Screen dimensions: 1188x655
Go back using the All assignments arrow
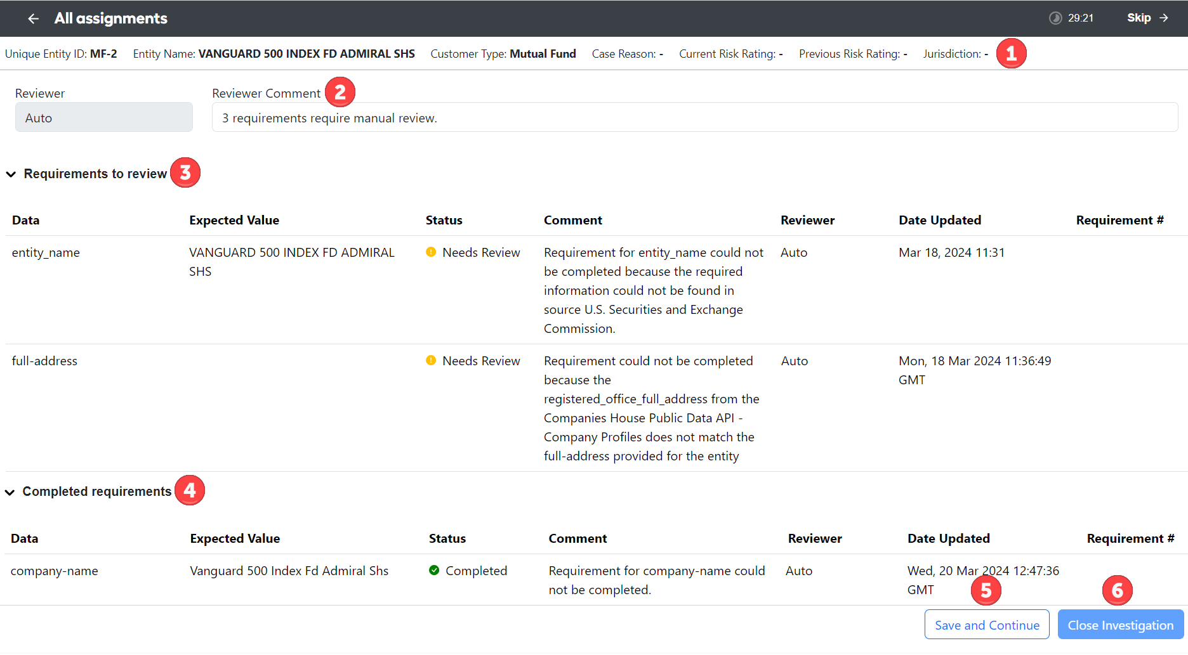tap(34, 18)
